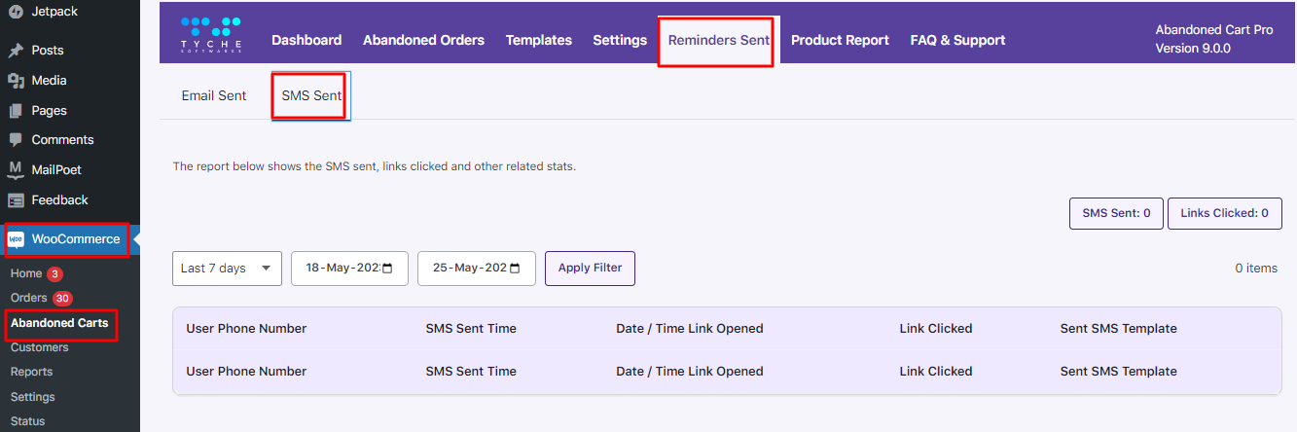Image resolution: width=1297 pixels, height=432 pixels.
Task: Click the Apply Filter button
Action: pos(590,268)
